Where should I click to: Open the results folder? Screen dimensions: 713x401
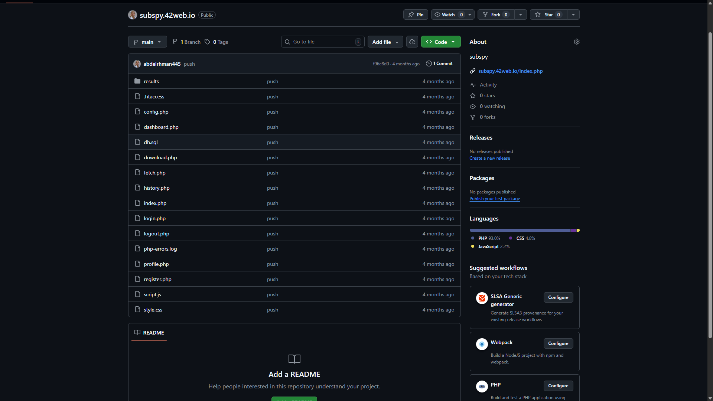point(151,81)
